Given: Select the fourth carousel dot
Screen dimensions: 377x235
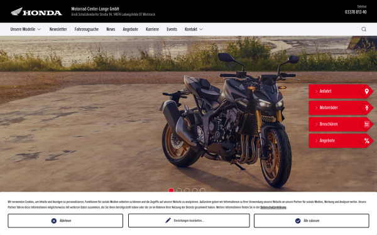Looking at the screenshot, I should pos(195,190).
